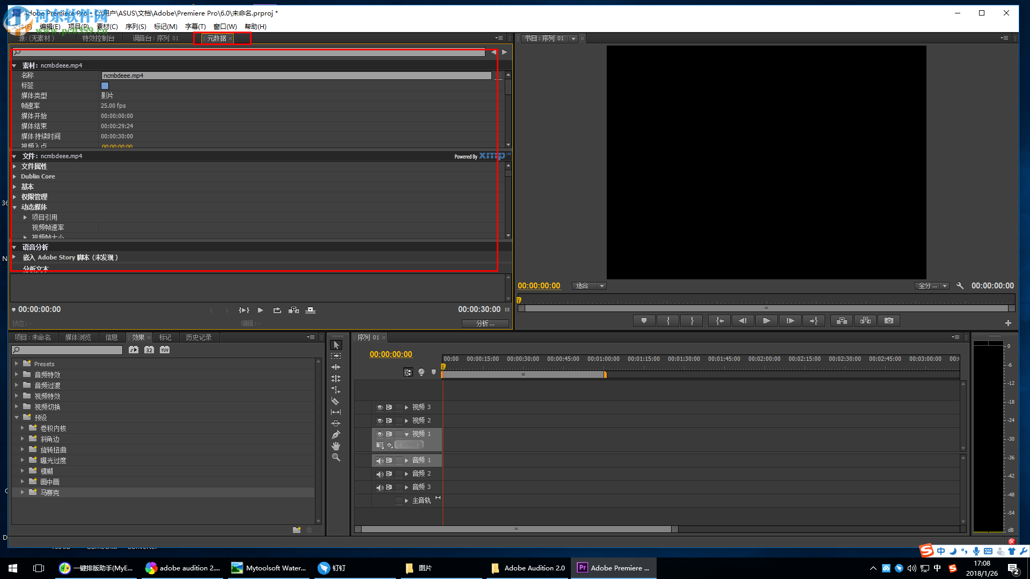Hide the 视频 3 track with its eye toggle
Image resolution: width=1030 pixels, height=579 pixels.
point(380,406)
